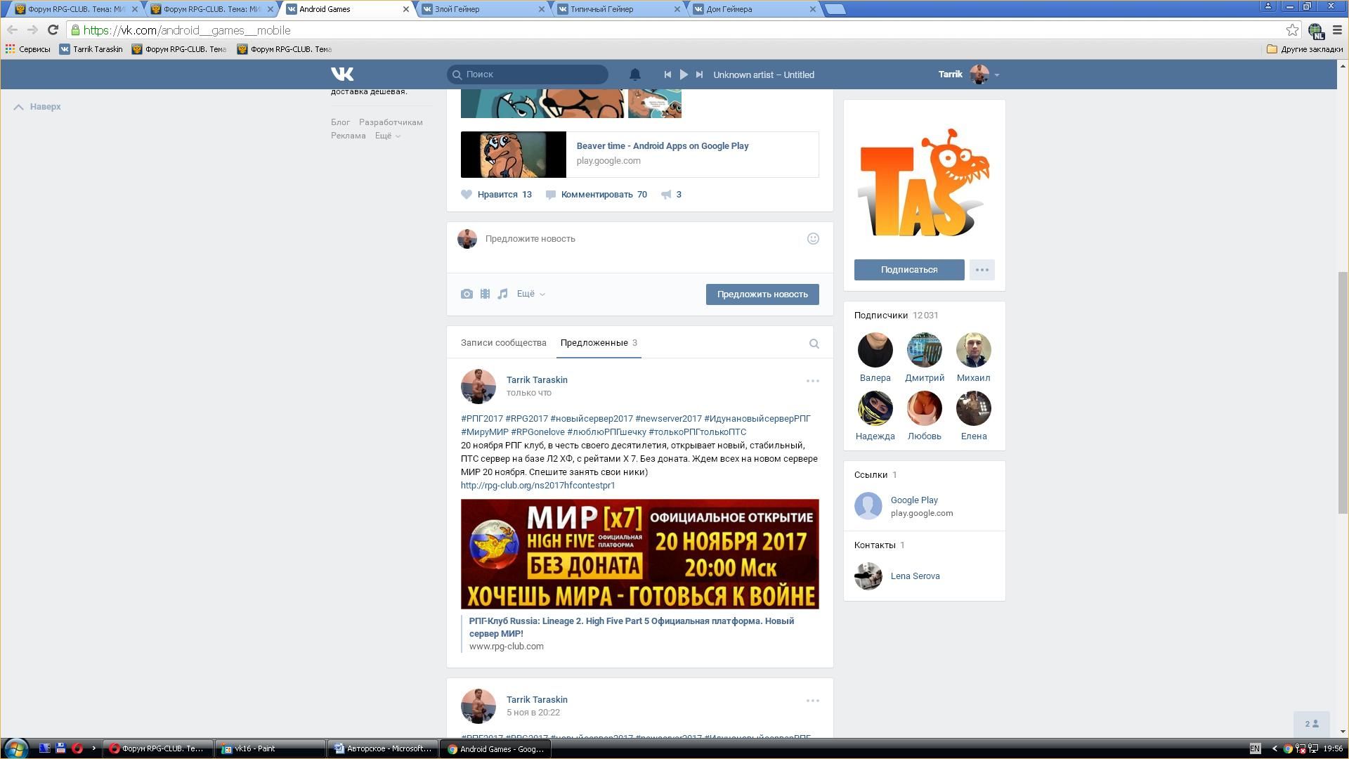Reload the page in Chrome
The image size is (1349, 759).
pyautogui.click(x=53, y=30)
